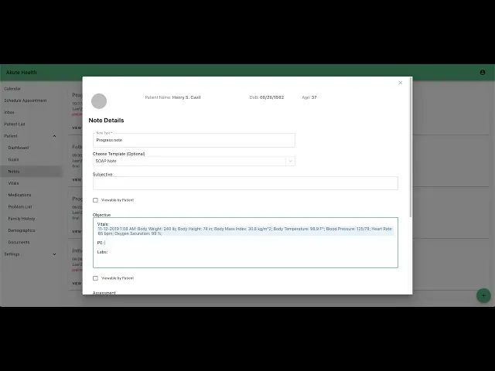Click patient name Henry S. Cavil
Screen dimensions: 495x371
coord(186,97)
